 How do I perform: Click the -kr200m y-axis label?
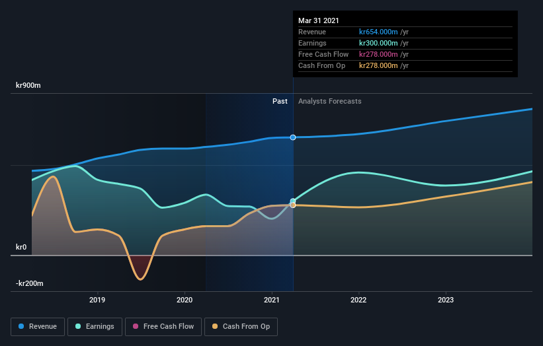[30, 283]
